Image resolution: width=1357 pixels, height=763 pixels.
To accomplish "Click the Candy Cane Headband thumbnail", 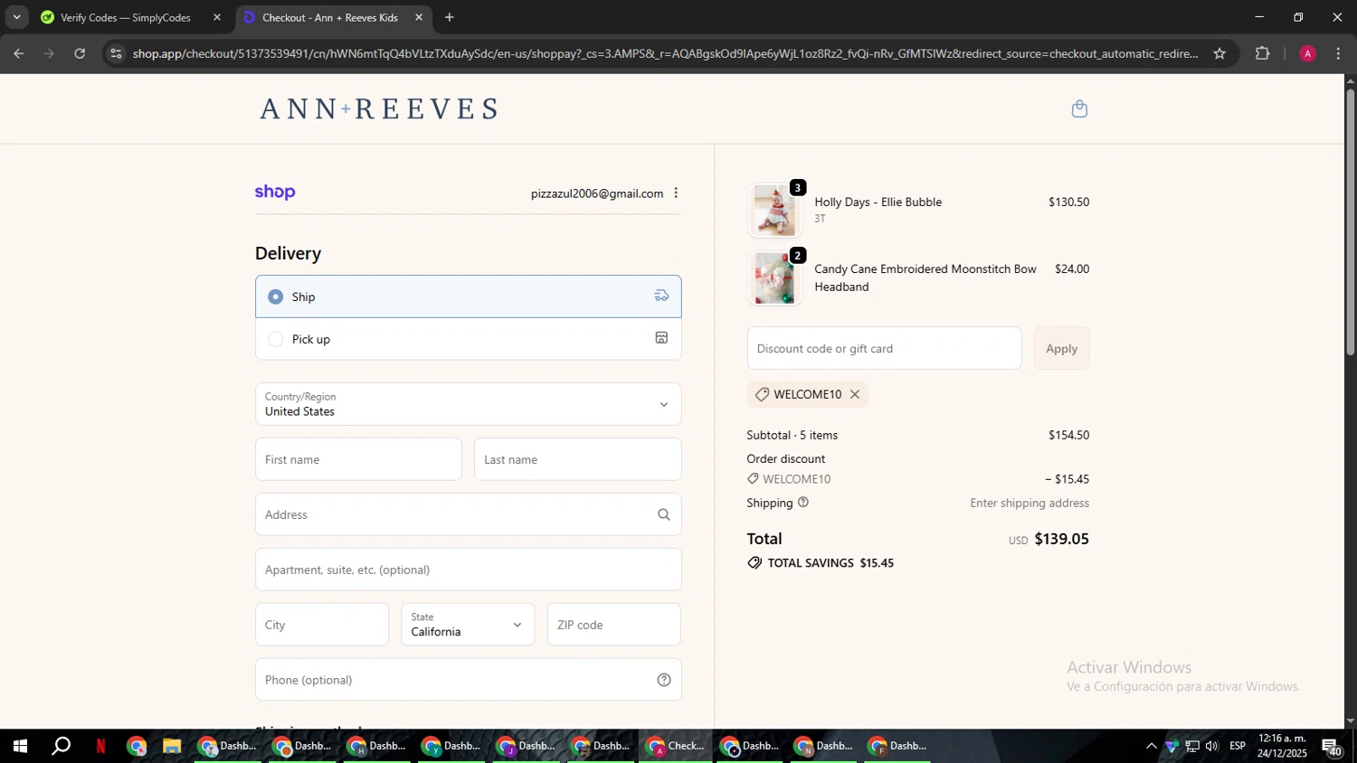I will pos(774,278).
